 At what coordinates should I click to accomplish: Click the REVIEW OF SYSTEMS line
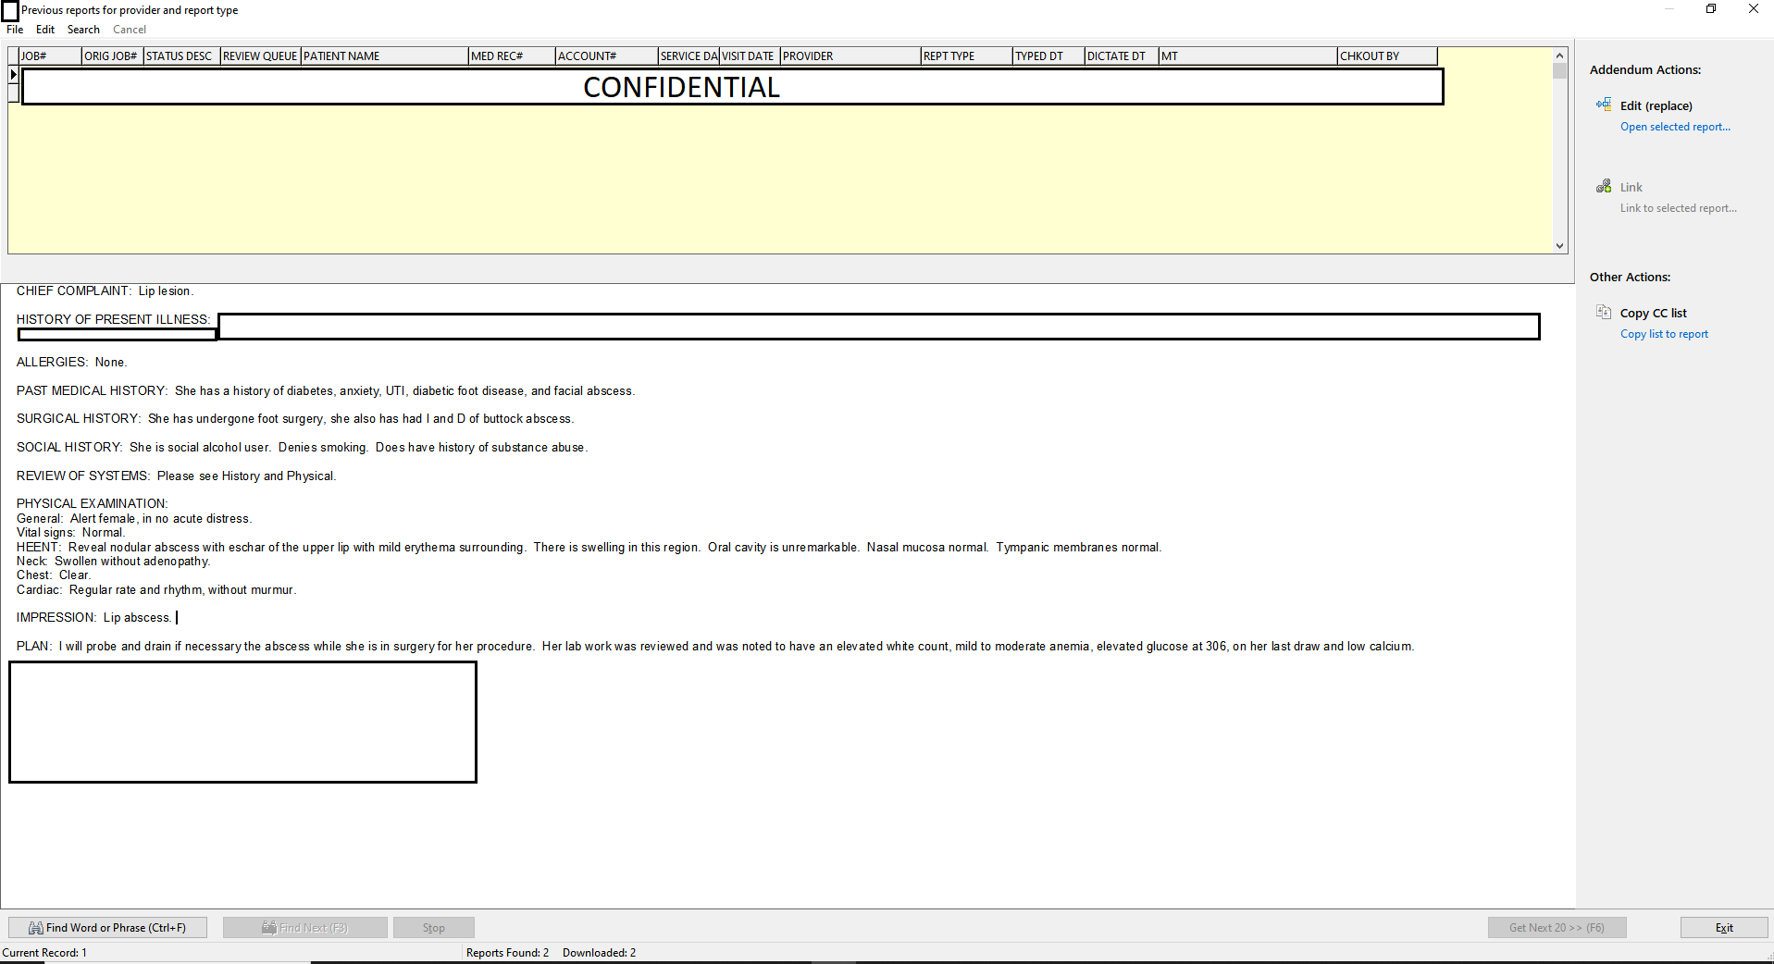pyautogui.click(x=177, y=476)
